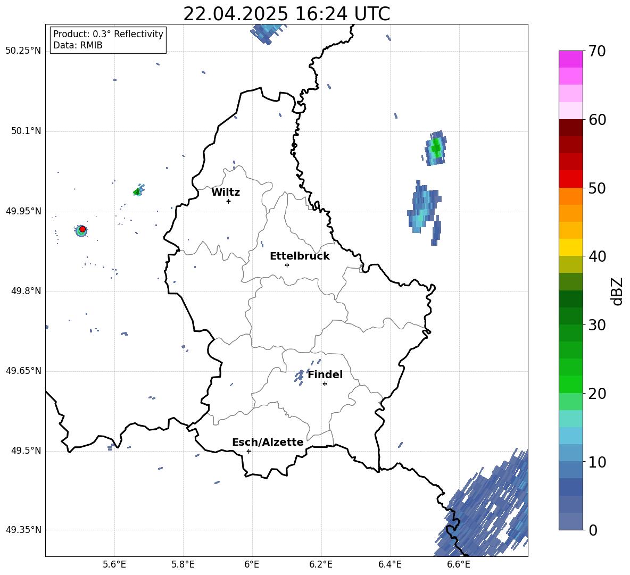This screenshot has width=630, height=575.
Task: Click the 49.65°N latitude label
Action: 23,371
